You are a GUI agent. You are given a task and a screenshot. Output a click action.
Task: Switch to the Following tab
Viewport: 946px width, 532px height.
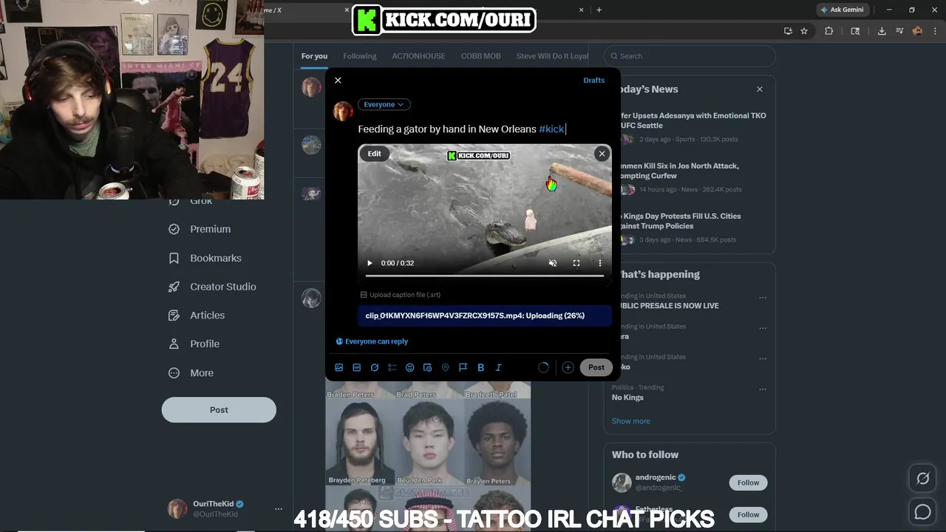pos(360,56)
